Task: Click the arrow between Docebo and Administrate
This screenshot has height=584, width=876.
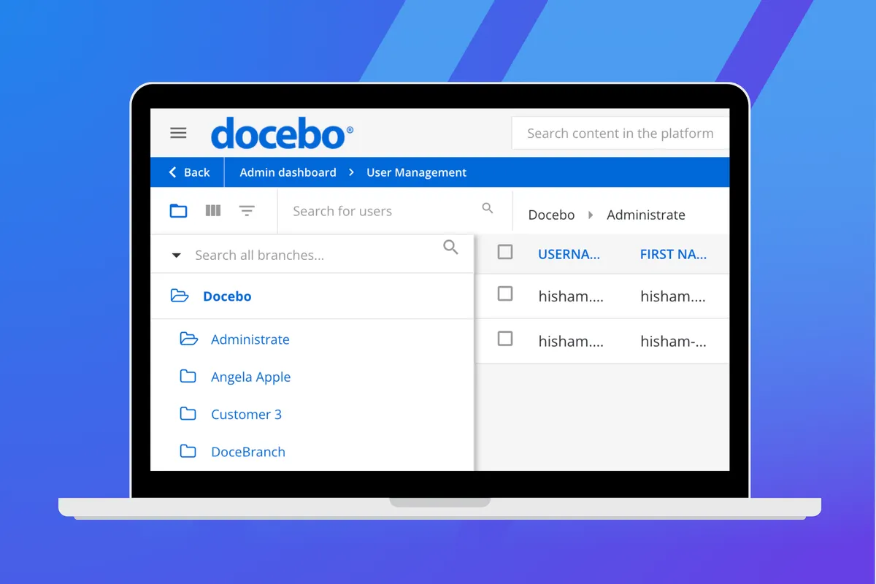Action: point(591,215)
